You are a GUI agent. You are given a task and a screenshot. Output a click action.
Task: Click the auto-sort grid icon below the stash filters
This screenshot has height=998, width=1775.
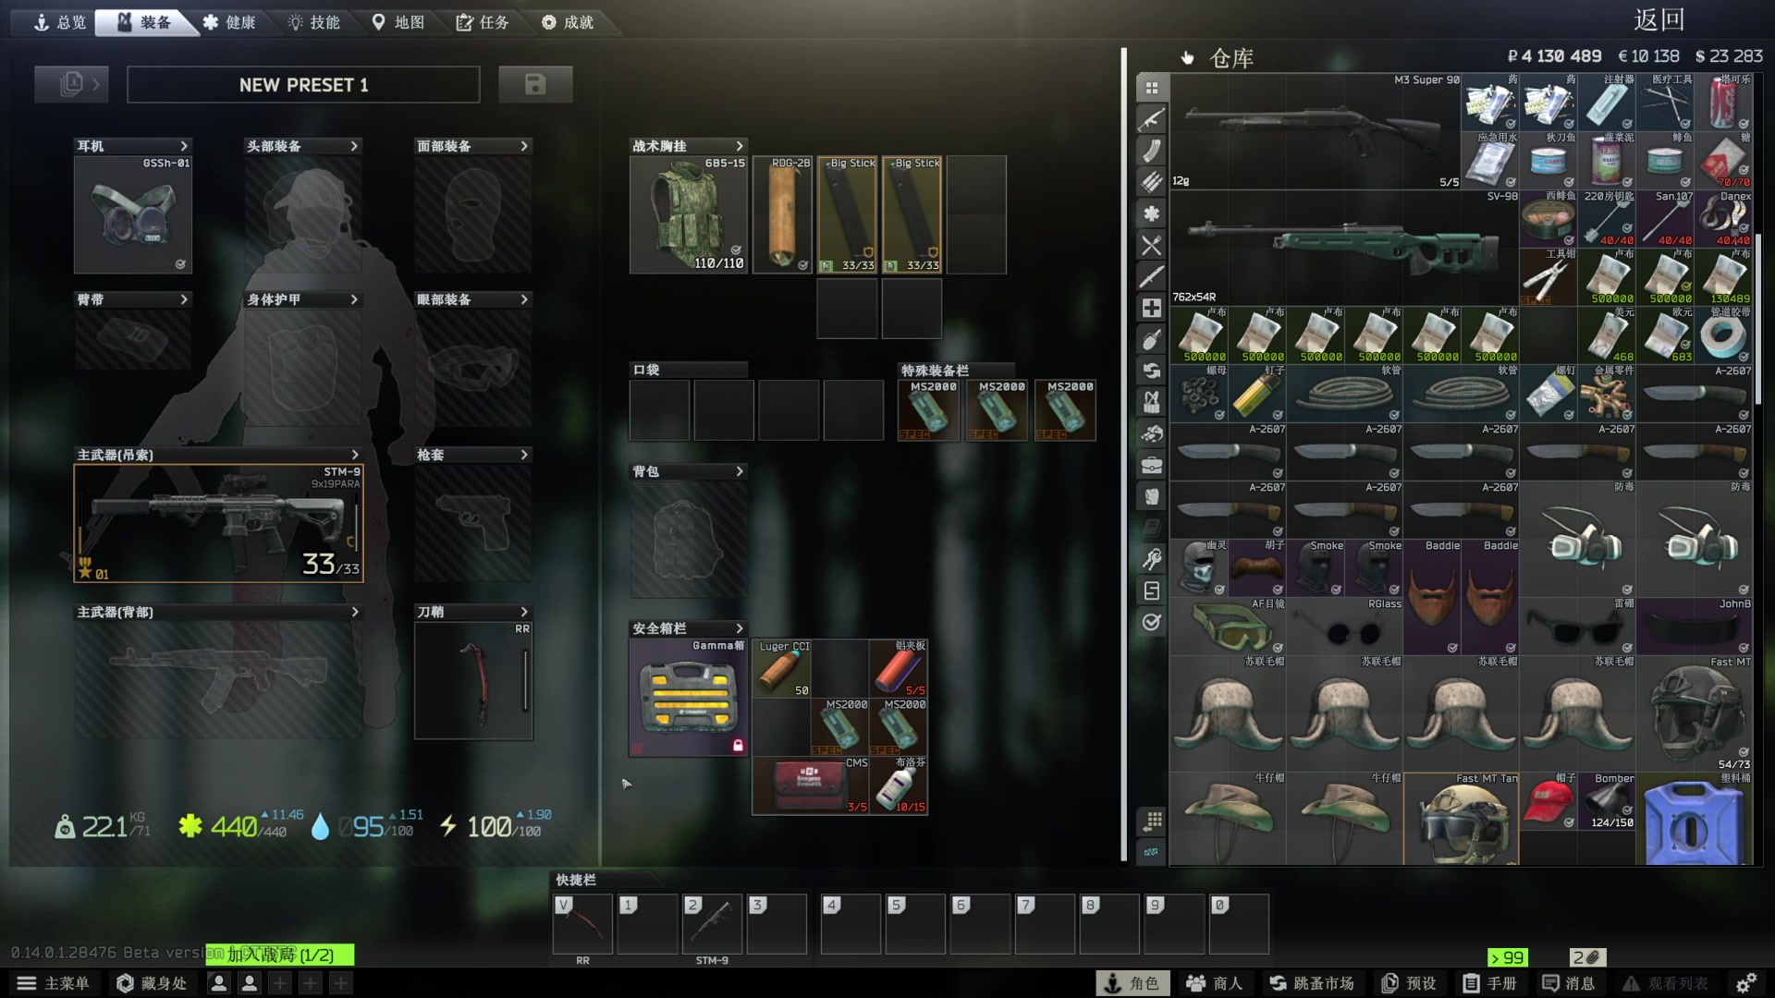click(x=1152, y=821)
